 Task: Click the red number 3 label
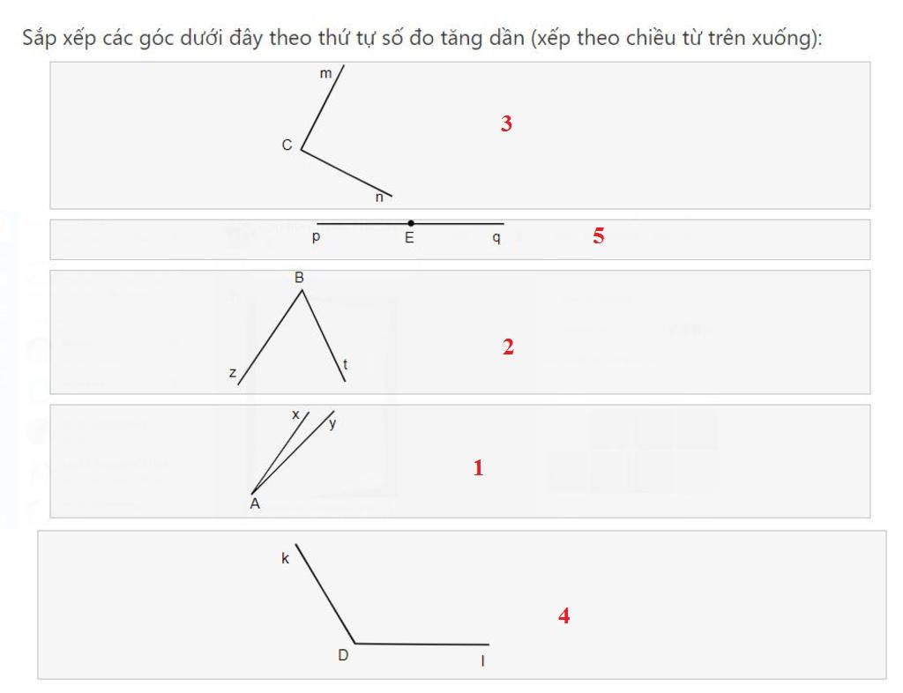(506, 124)
